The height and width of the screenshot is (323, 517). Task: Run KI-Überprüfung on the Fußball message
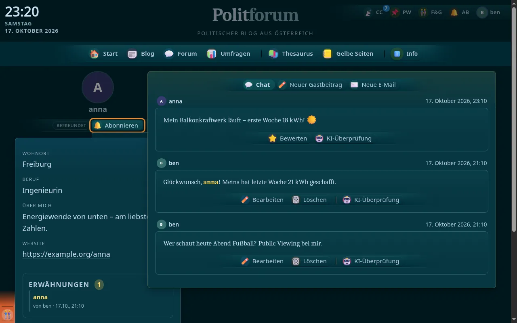371,261
